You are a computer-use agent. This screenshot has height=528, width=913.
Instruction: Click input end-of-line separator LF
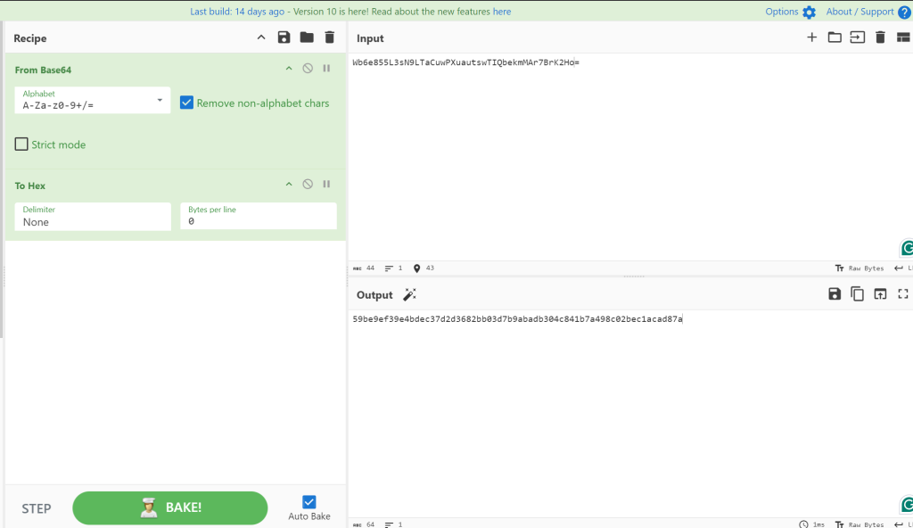coord(904,268)
